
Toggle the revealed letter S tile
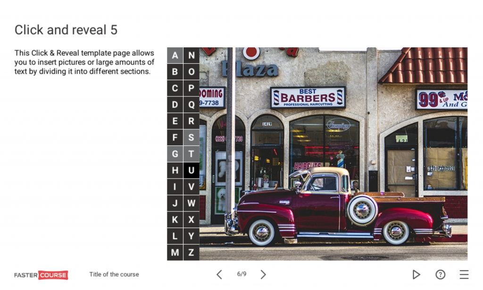(191, 137)
